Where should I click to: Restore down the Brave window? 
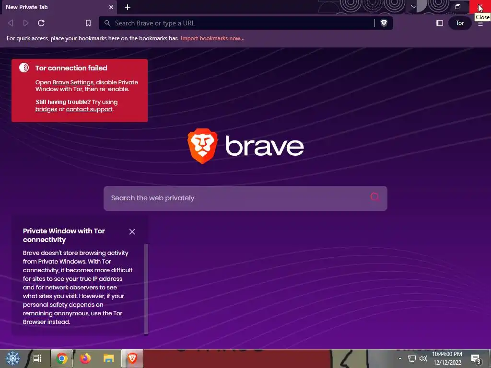point(458,7)
